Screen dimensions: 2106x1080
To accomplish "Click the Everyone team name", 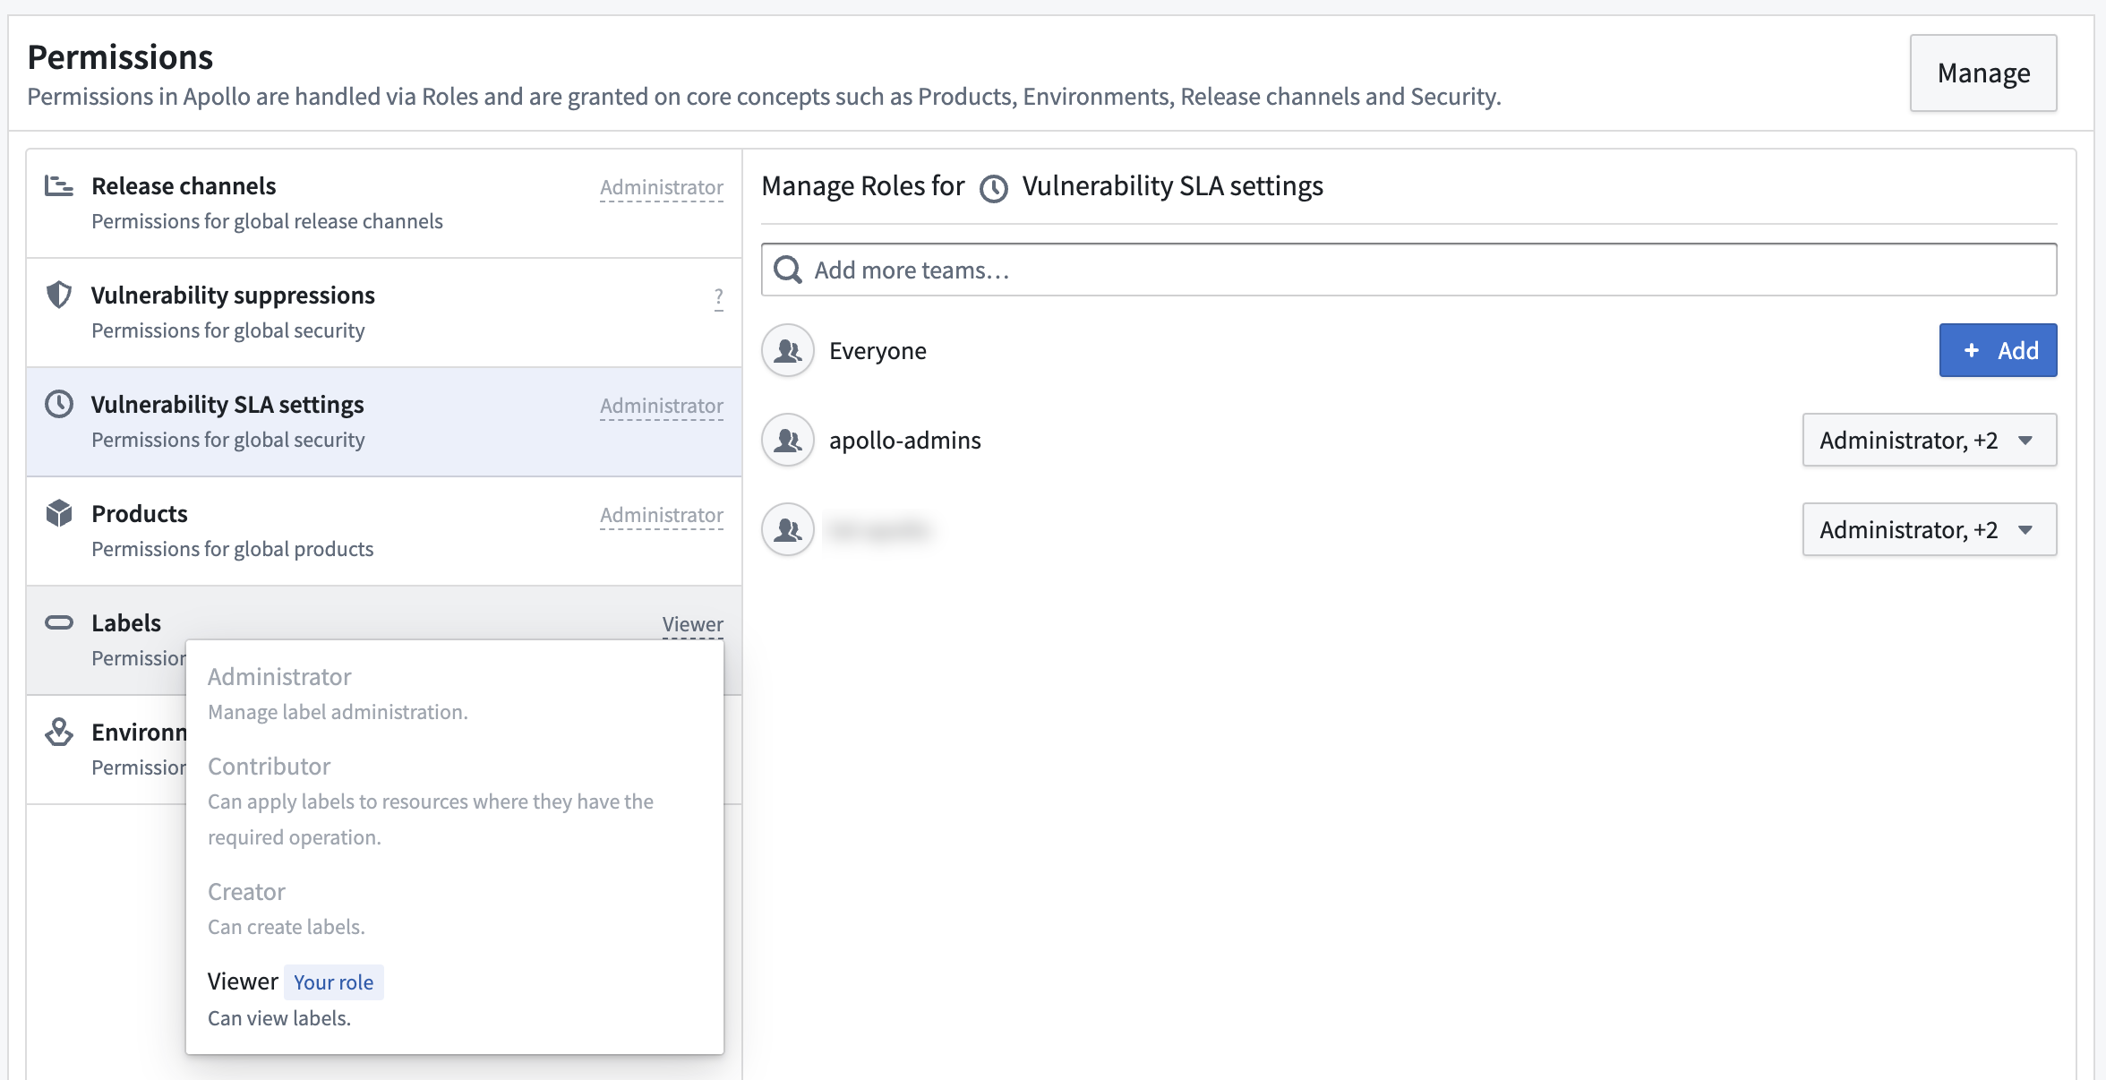I will point(877,350).
